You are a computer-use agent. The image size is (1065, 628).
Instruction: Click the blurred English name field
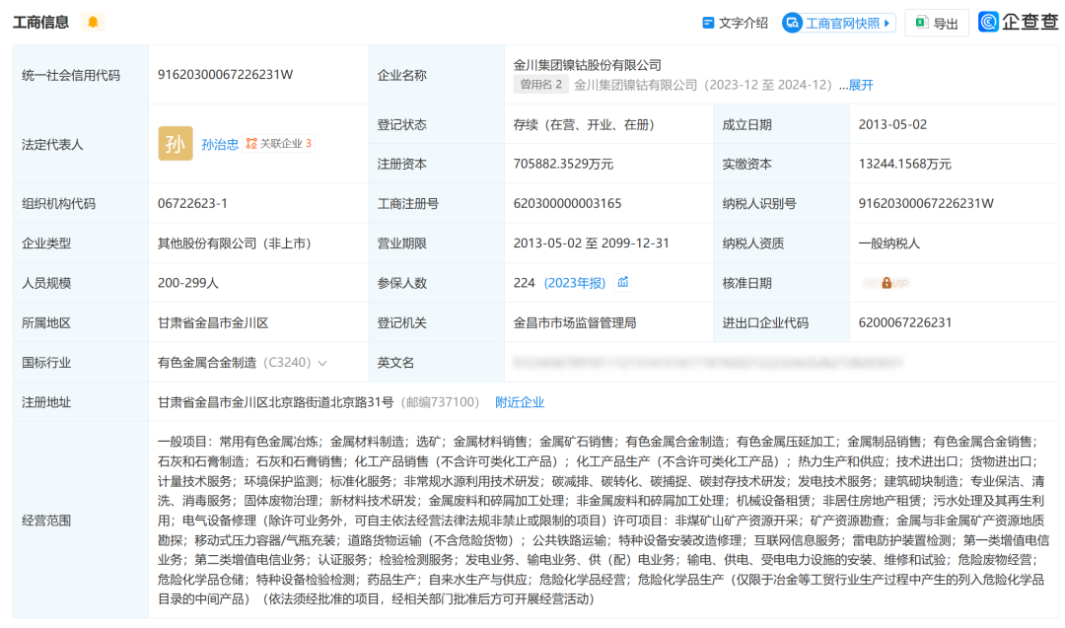pyautogui.click(x=708, y=363)
